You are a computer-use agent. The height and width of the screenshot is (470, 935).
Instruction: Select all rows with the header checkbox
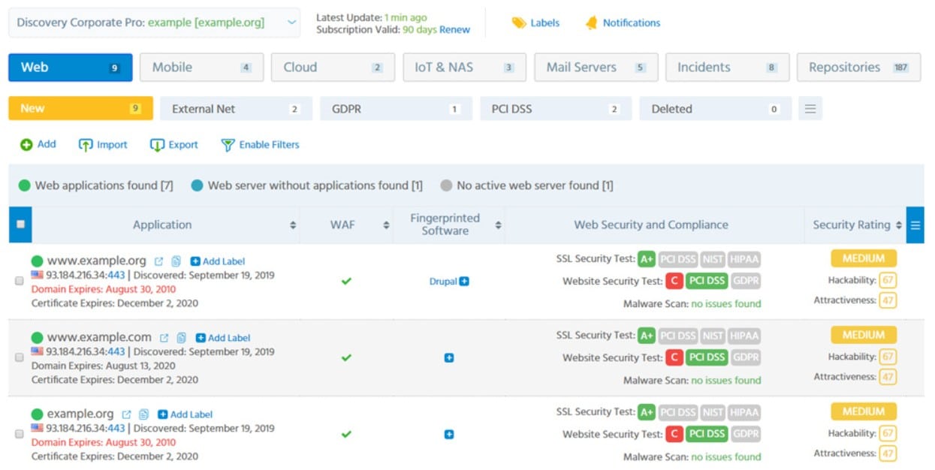[x=21, y=223]
